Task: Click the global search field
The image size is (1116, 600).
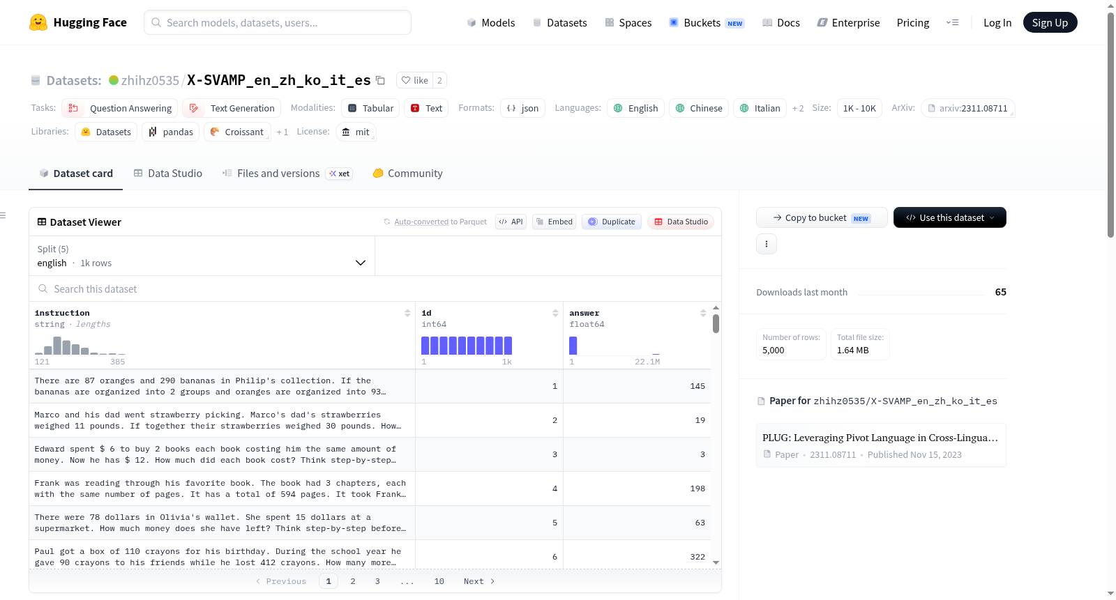Action: tap(278, 22)
